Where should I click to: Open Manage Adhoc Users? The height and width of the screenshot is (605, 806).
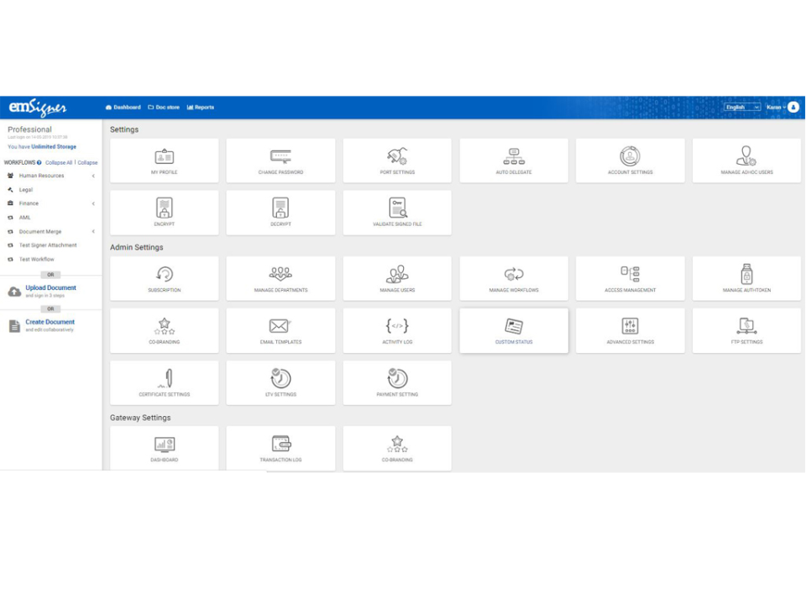(746, 160)
